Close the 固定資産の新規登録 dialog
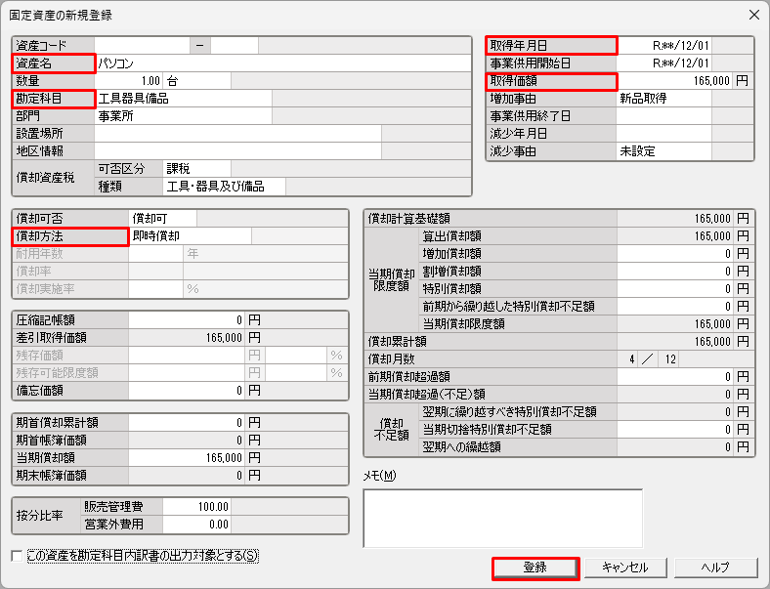 [x=753, y=15]
